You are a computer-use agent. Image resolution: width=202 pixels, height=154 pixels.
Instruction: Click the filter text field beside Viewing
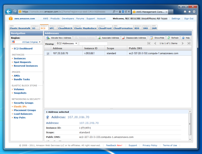pyautogui.click(x=93, y=44)
